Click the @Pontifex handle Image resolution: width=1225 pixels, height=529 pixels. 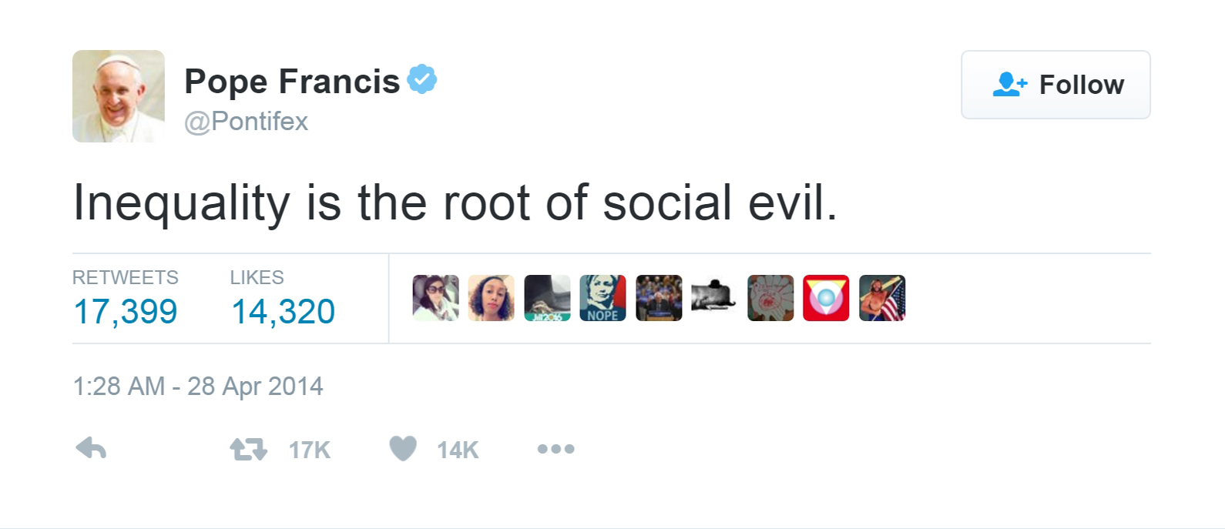point(246,122)
